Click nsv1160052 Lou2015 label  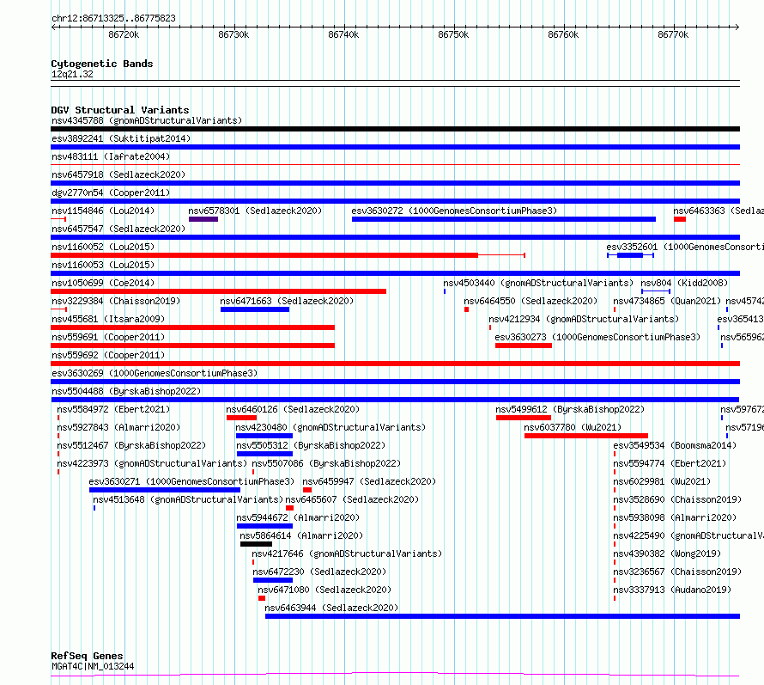pos(103,247)
